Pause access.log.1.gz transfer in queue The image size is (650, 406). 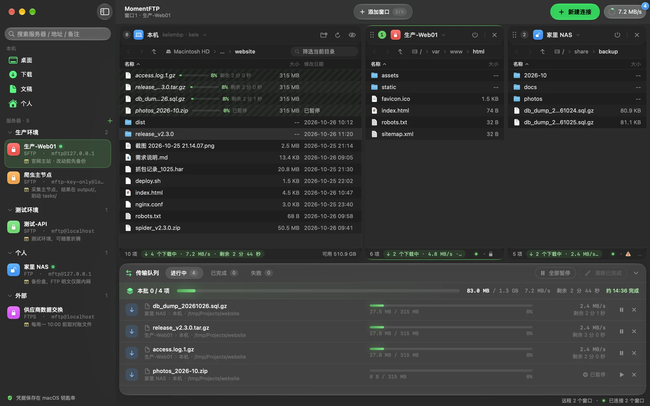click(x=621, y=353)
